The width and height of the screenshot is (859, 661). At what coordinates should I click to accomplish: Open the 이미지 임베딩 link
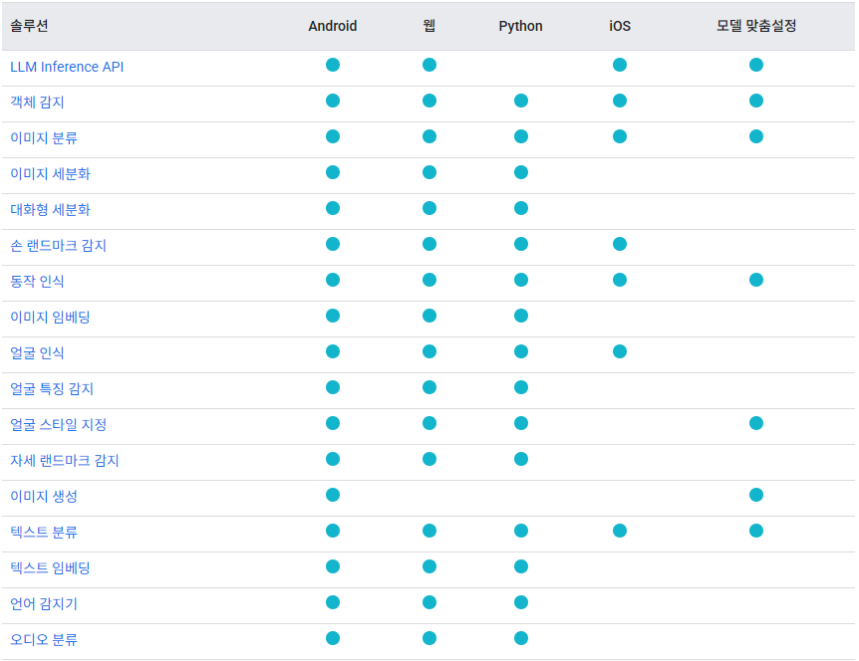(51, 318)
